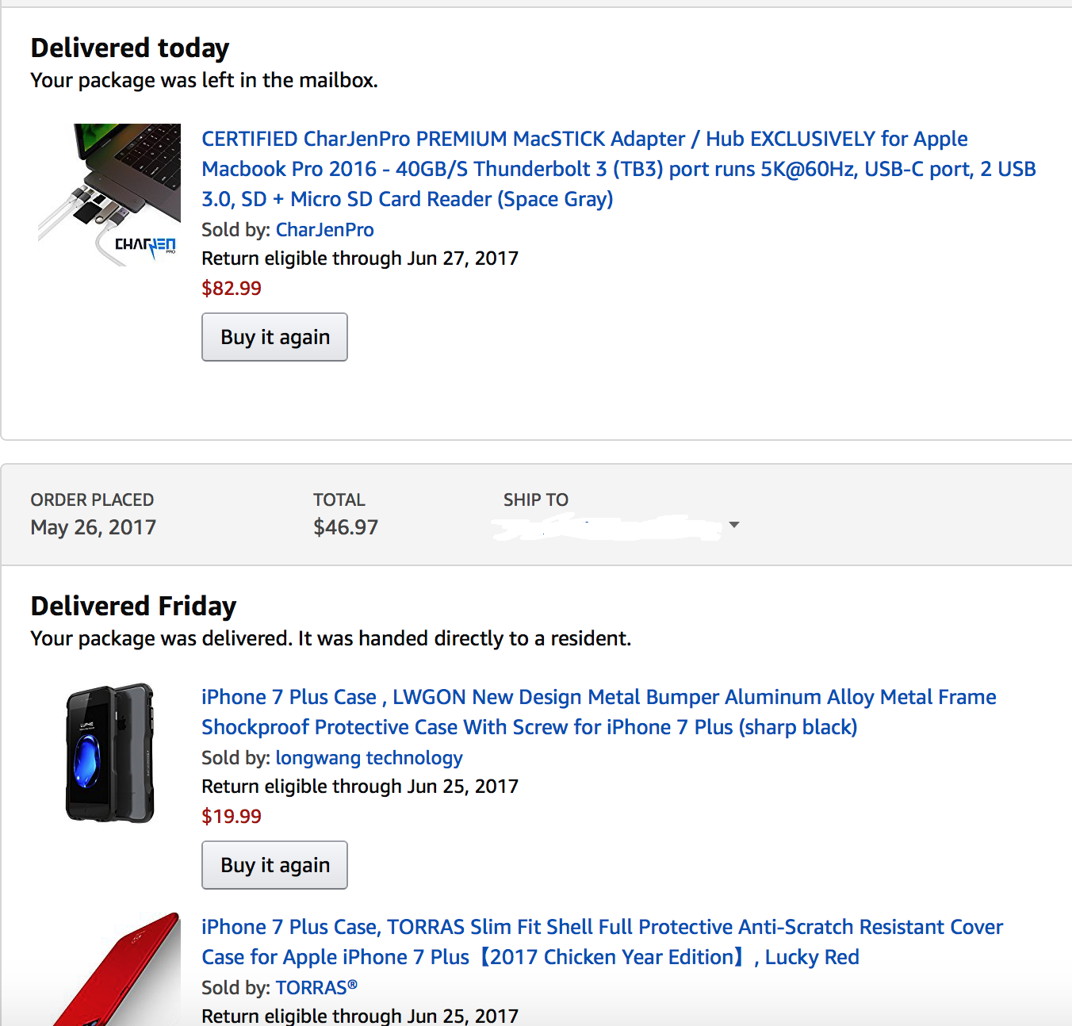This screenshot has height=1026, width=1072.
Task: Expand the Ship To address dropdown arrow
Action: (734, 525)
